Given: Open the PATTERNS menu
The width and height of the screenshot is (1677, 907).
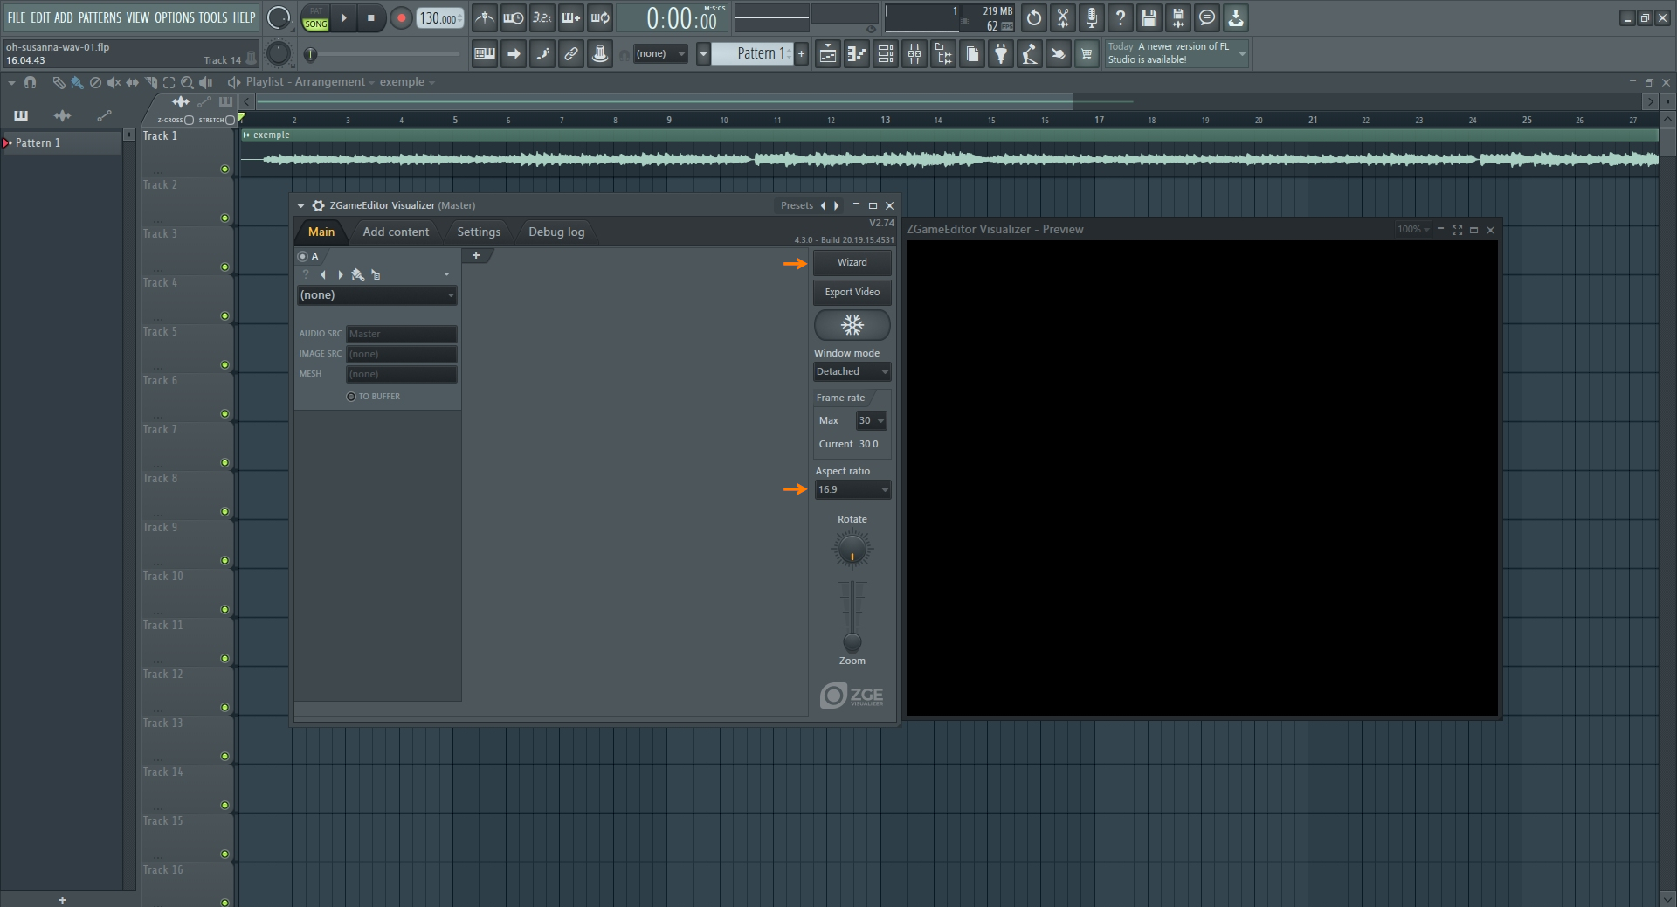Looking at the screenshot, I should (x=100, y=17).
